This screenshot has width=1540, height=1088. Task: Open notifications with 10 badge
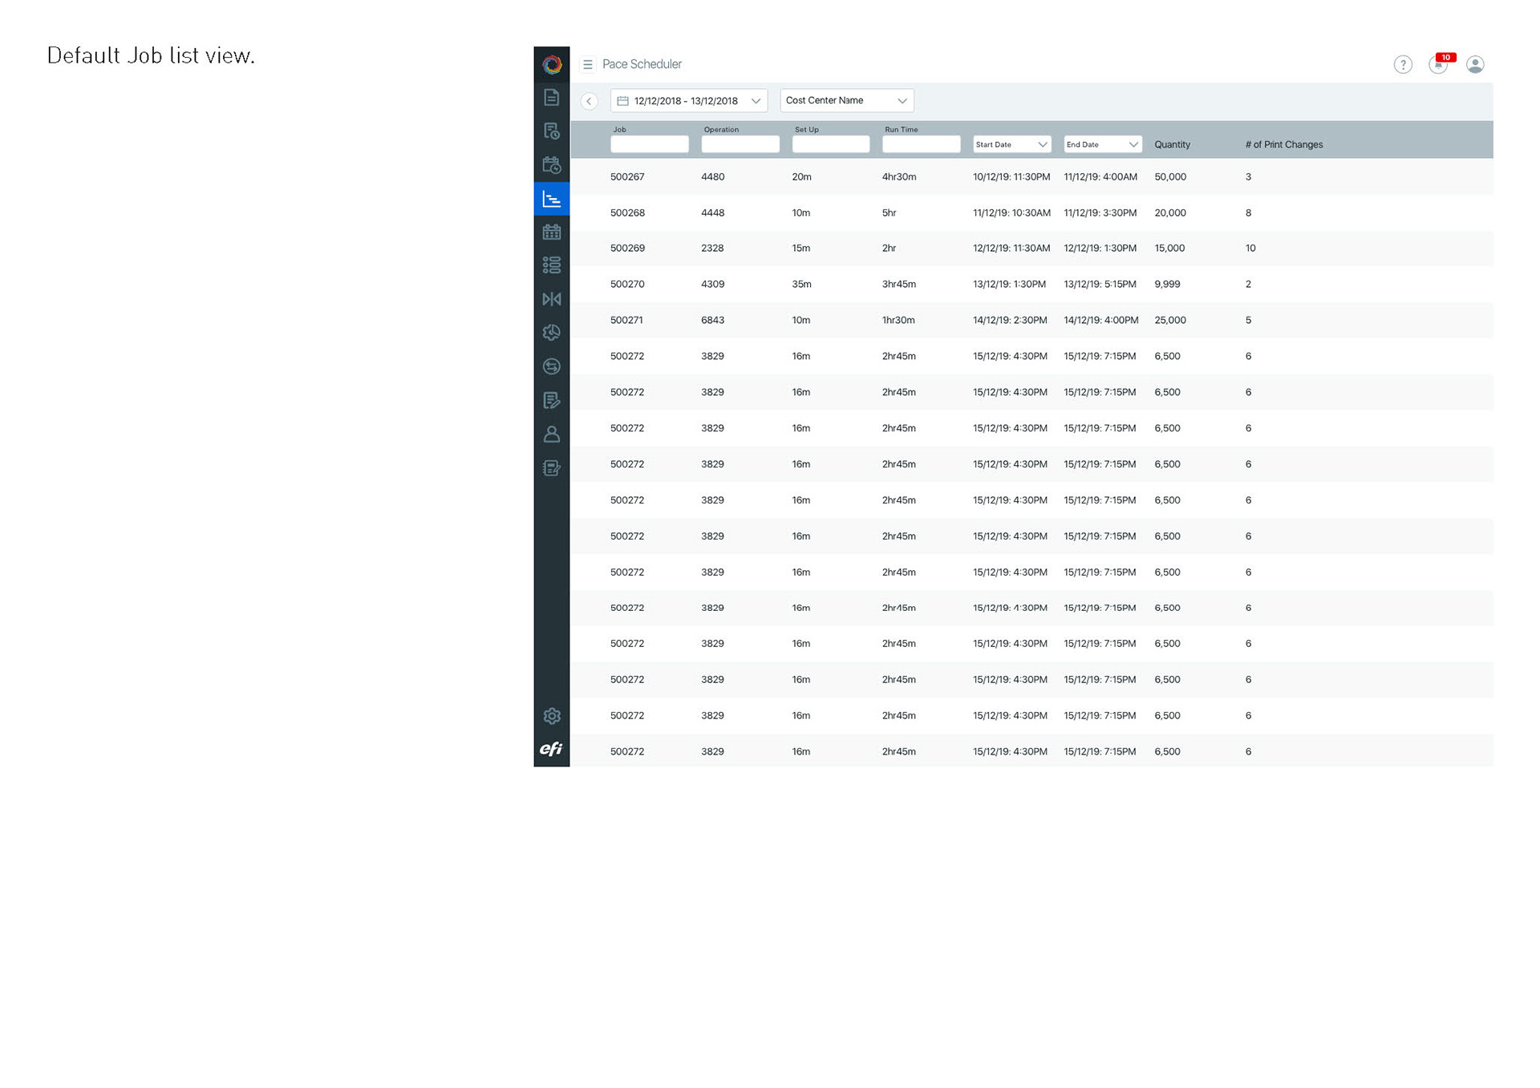click(1438, 65)
